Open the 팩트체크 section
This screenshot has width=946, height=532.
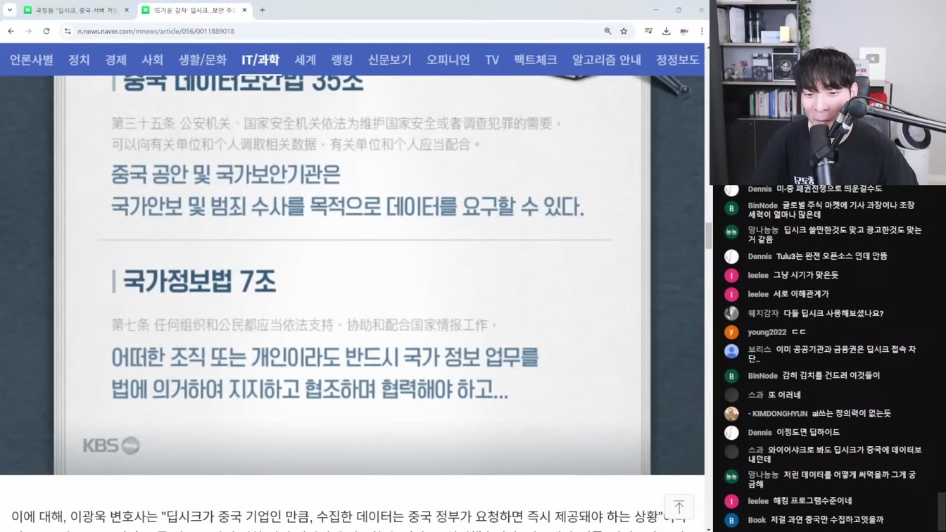point(536,60)
